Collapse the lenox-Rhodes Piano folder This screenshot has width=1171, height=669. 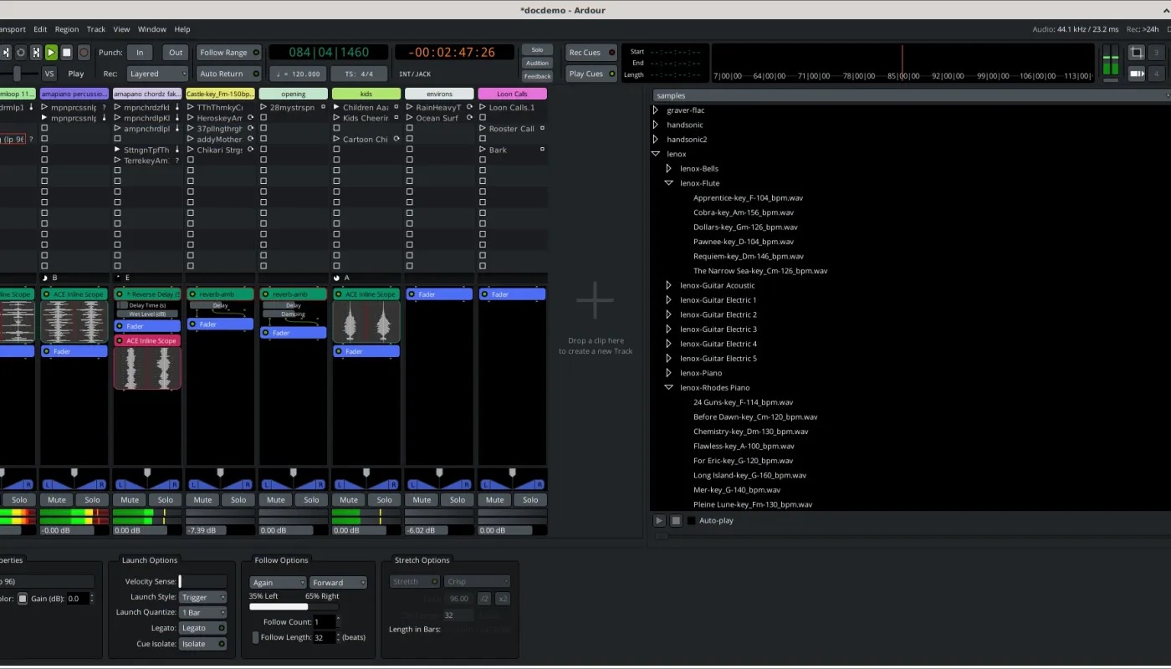(x=669, y=387)
